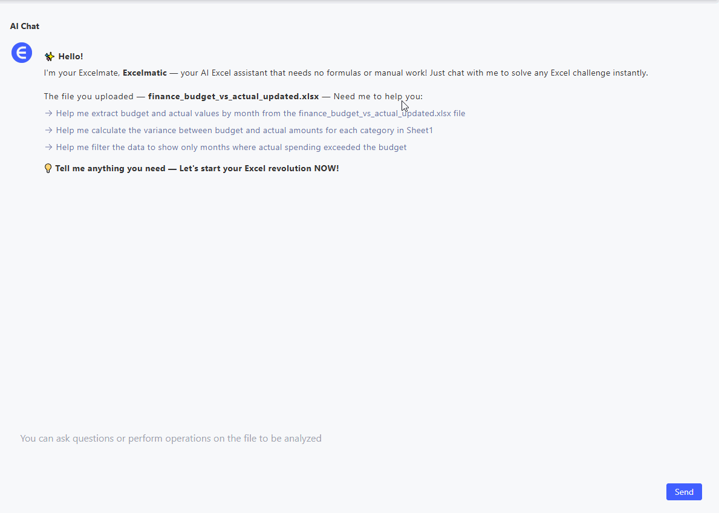The image size is (719, 513).
Task: Choose the calculate variance per category suggestion
Action: pos(244,130)
